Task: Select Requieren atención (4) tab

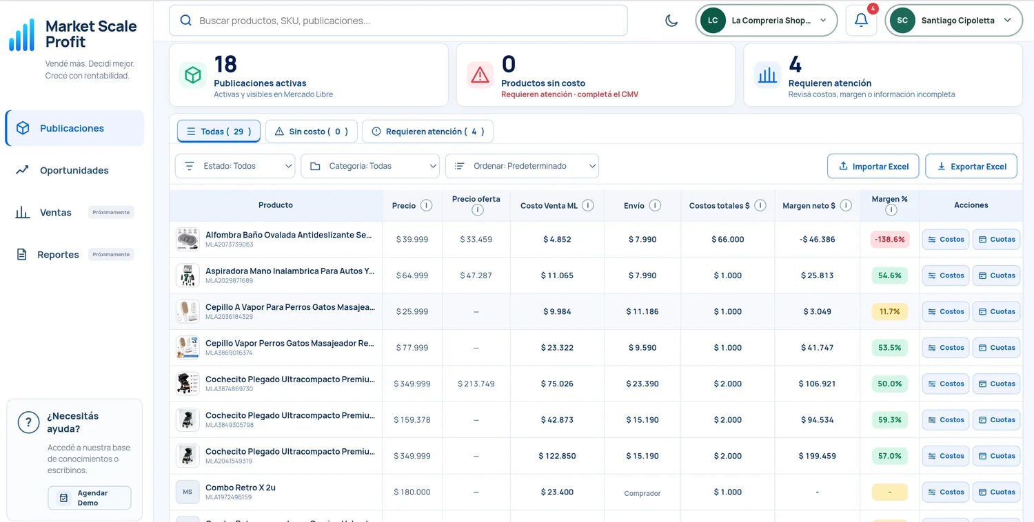Action: click(427, 132)
